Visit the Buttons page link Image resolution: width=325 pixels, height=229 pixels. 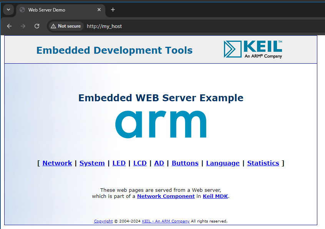[185, 163]
